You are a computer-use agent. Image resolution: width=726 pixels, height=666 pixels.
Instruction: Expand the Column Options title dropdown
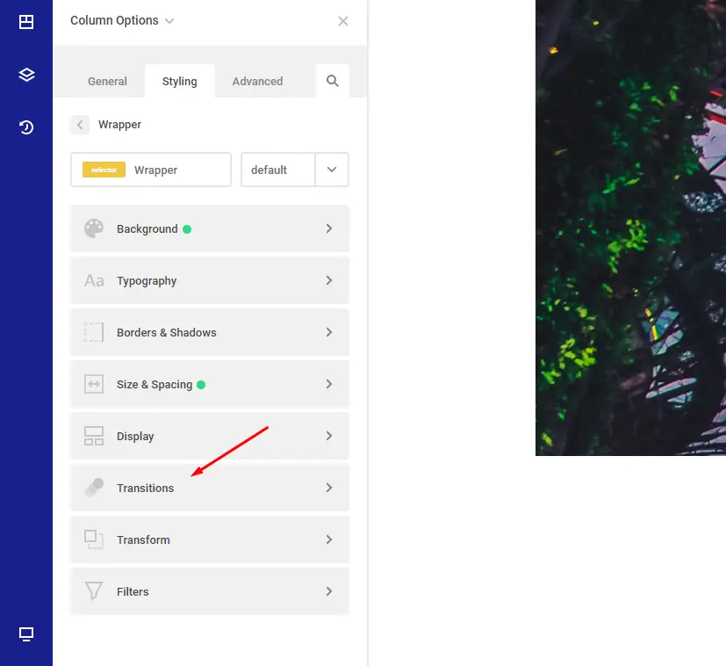point(169,21)
